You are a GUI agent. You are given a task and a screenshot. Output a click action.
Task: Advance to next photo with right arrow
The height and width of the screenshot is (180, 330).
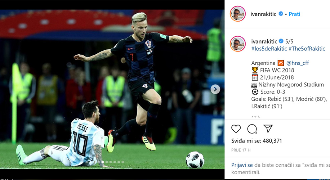215,89
